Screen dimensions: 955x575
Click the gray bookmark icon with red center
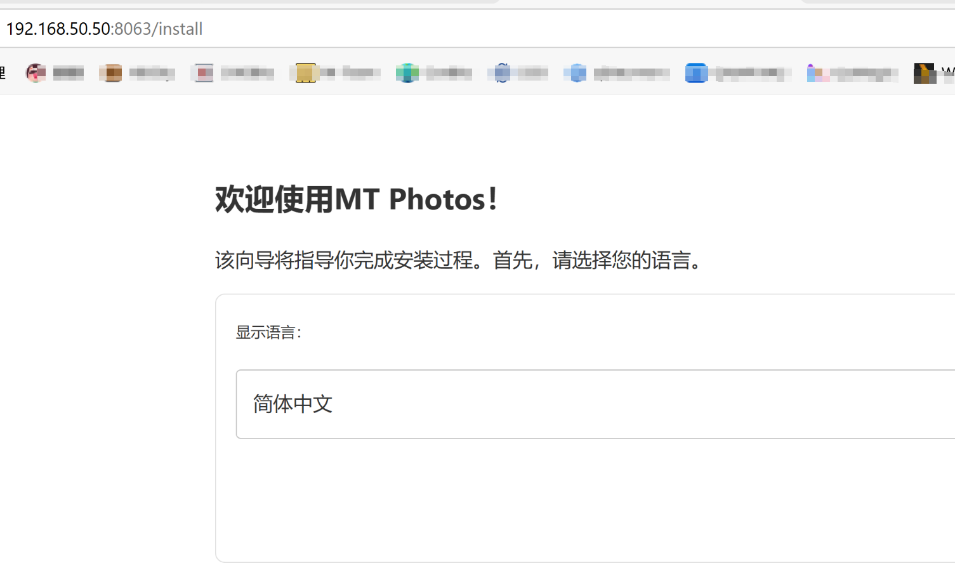click(203, 73)
